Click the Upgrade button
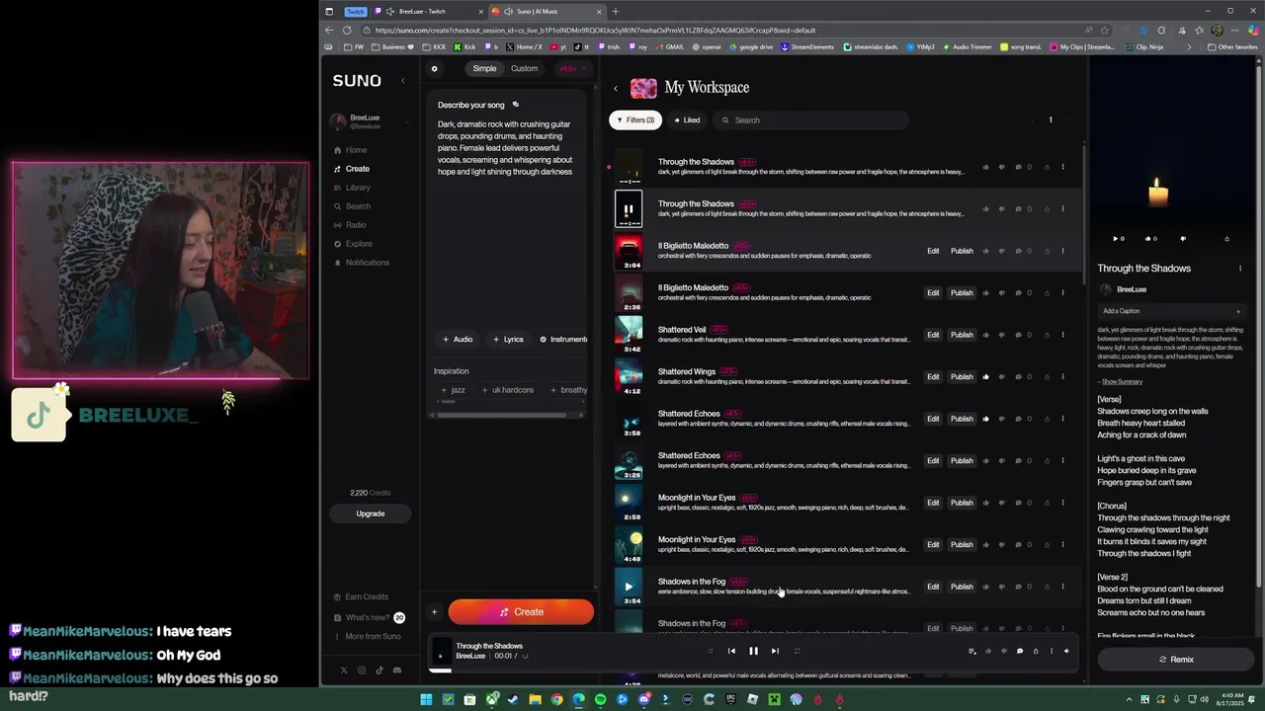This screenshot has height=711, width=1265. [371, 513]
